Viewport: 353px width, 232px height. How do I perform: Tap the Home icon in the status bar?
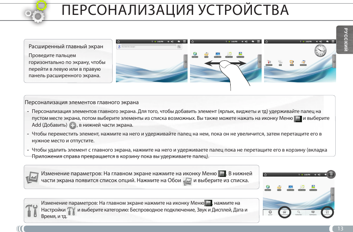(x=266, y=175)
